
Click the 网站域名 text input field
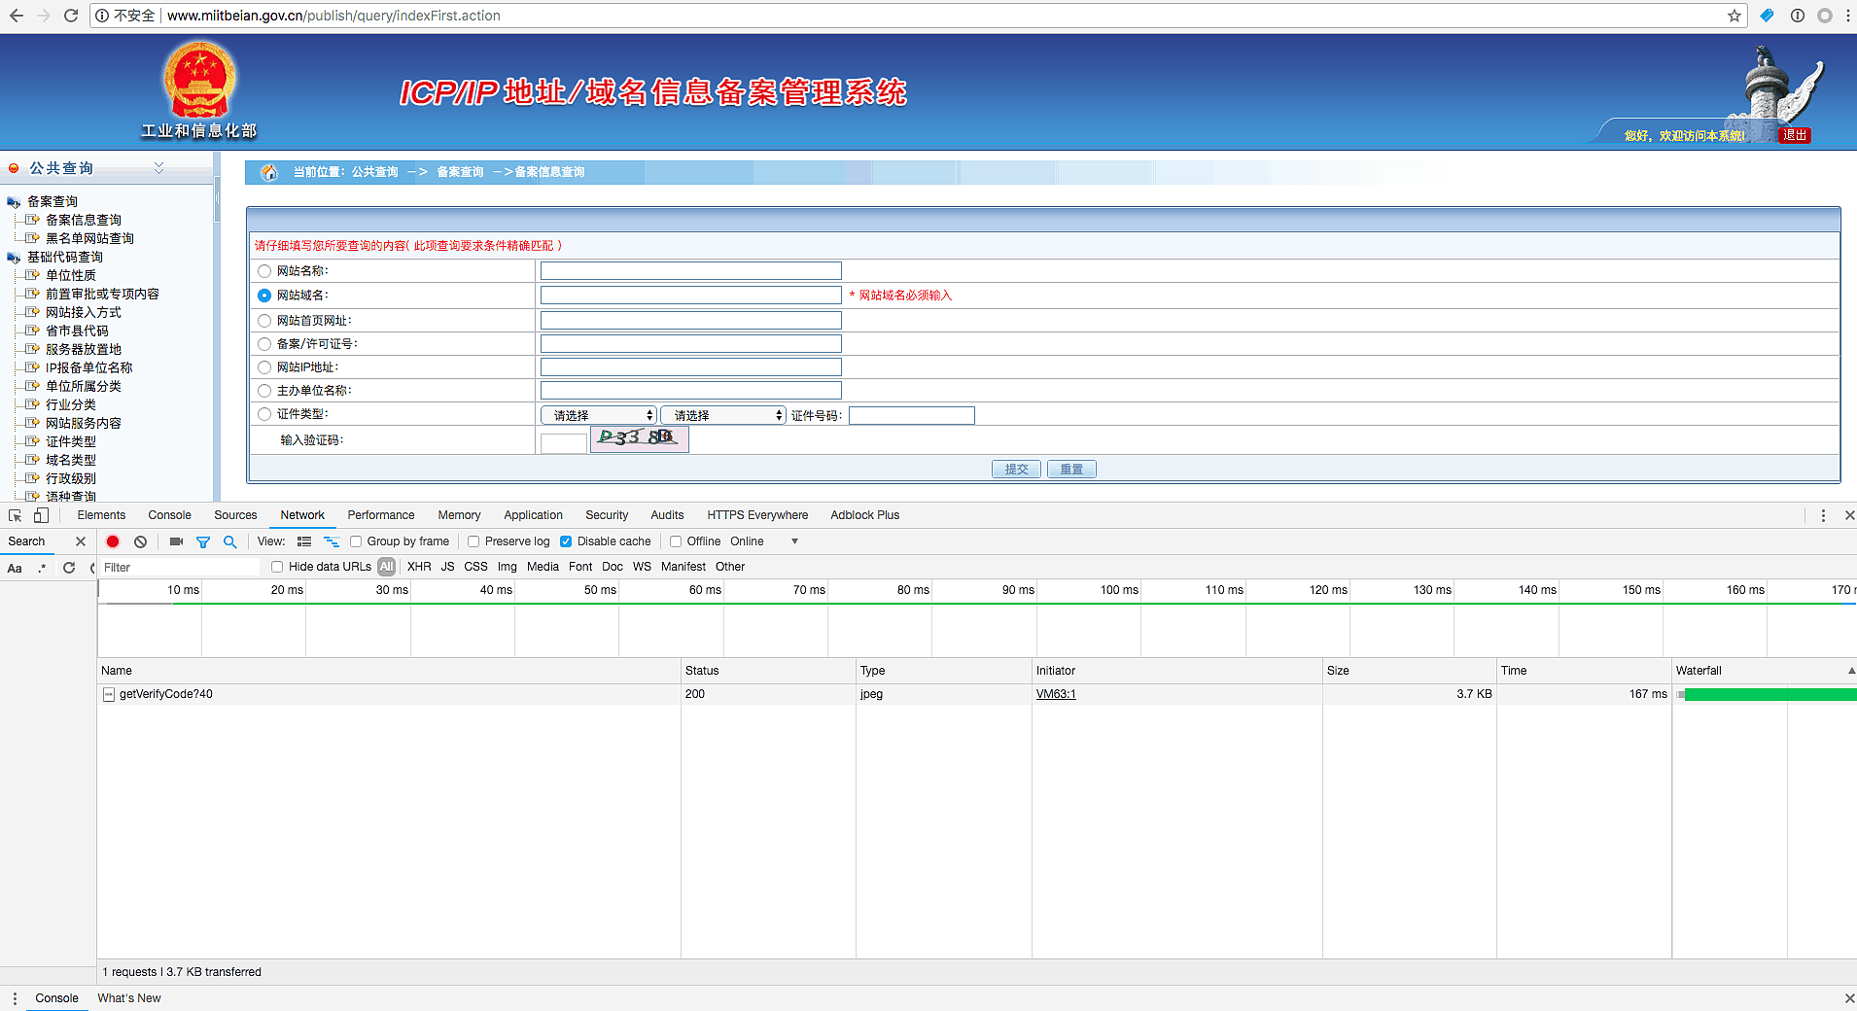tap(690, 295)
